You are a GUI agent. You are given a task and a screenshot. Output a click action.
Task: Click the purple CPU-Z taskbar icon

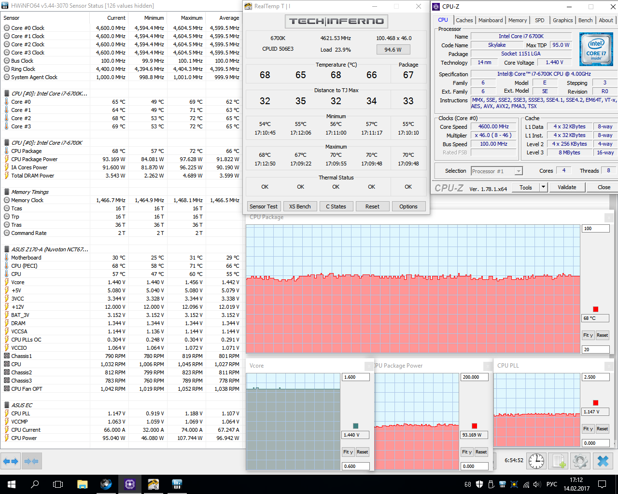(x=129, y=484)
